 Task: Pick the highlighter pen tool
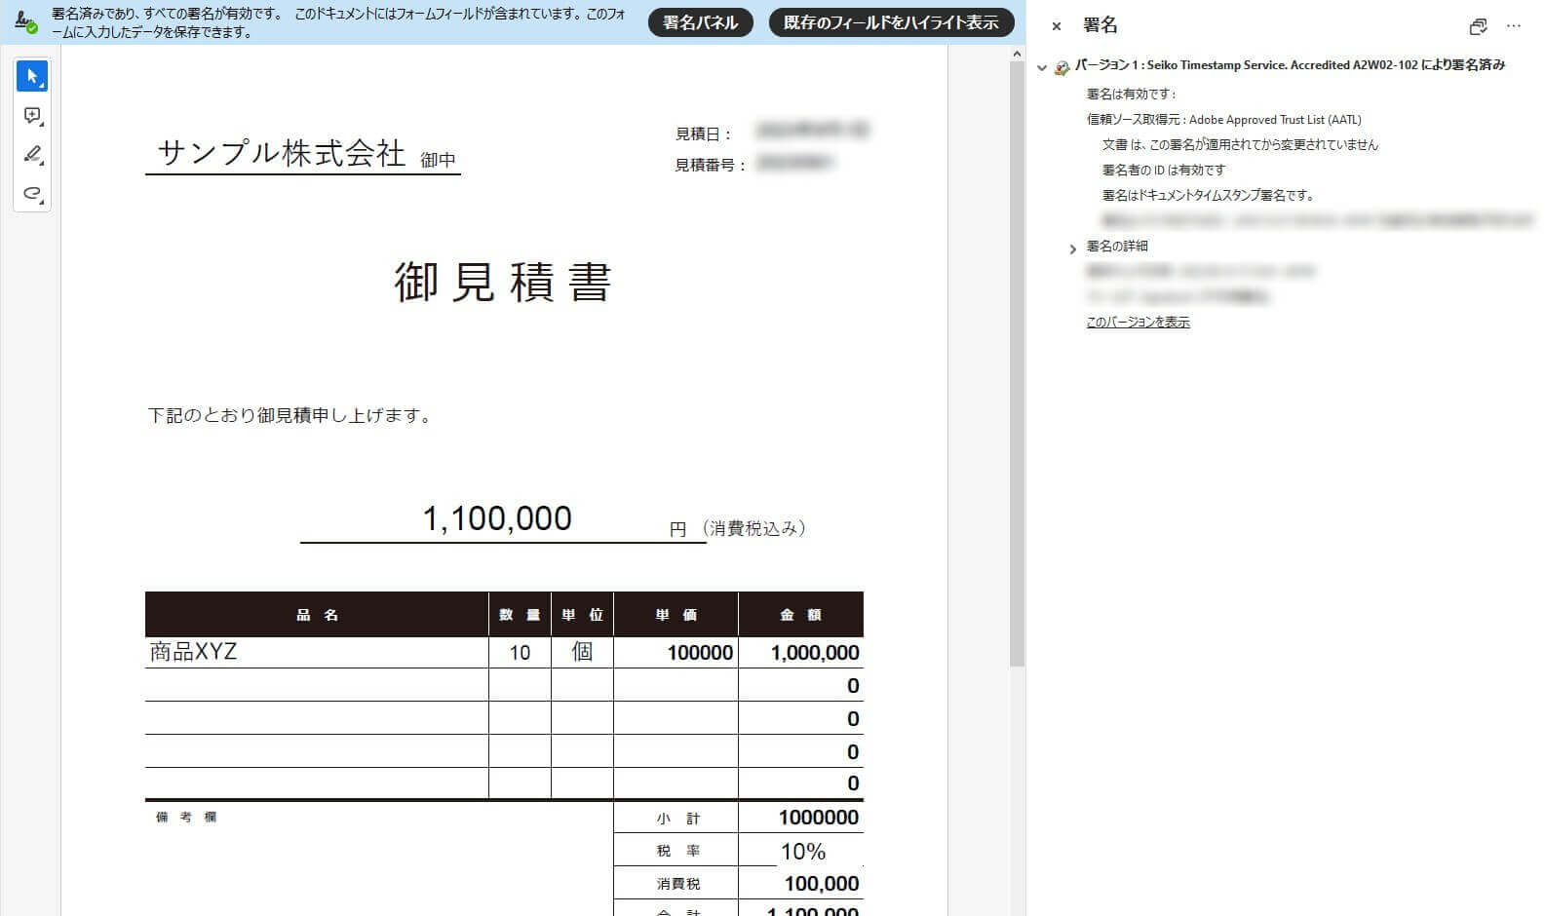tap(32, 155)
